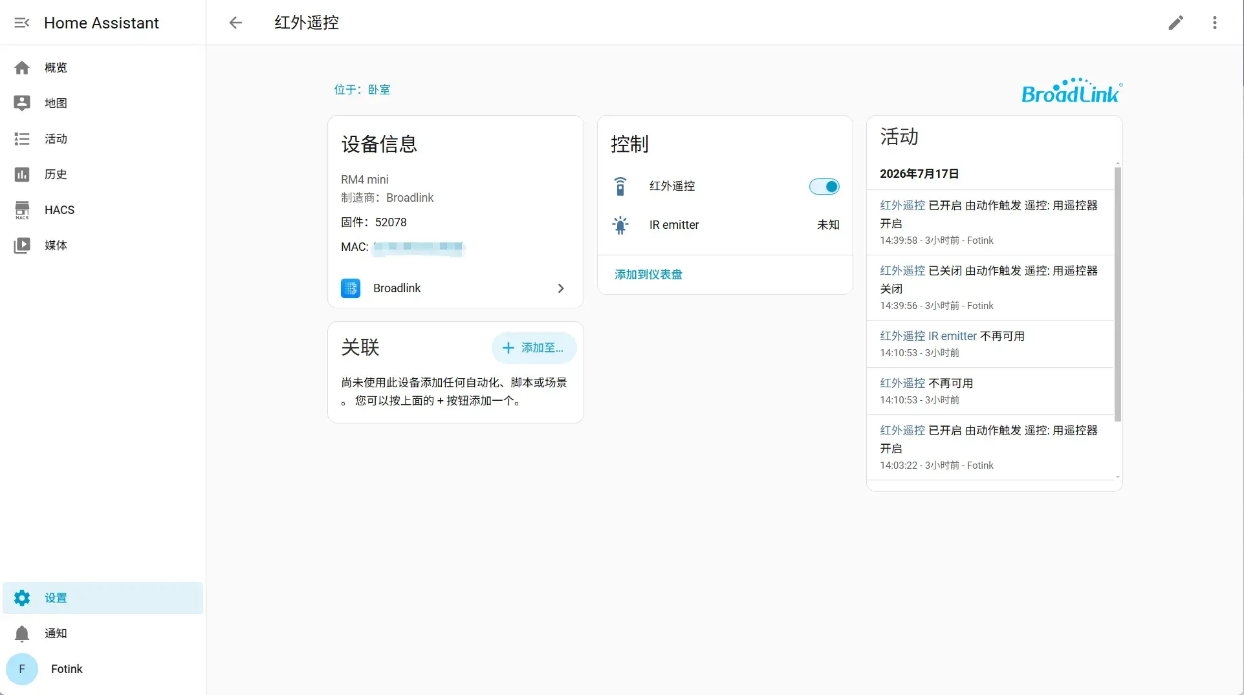Click the 2026年7月17日 date header
The width and height of the screenshot is (1244, 695).
(x=919, y=173)
